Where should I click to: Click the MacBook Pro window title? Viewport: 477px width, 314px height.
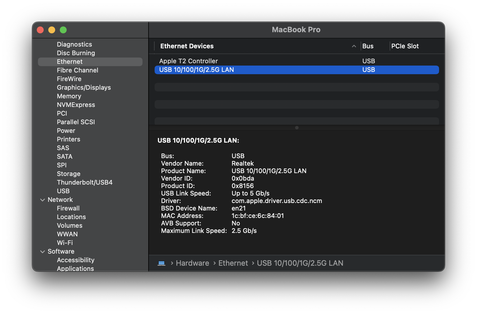tap(296, 30)
